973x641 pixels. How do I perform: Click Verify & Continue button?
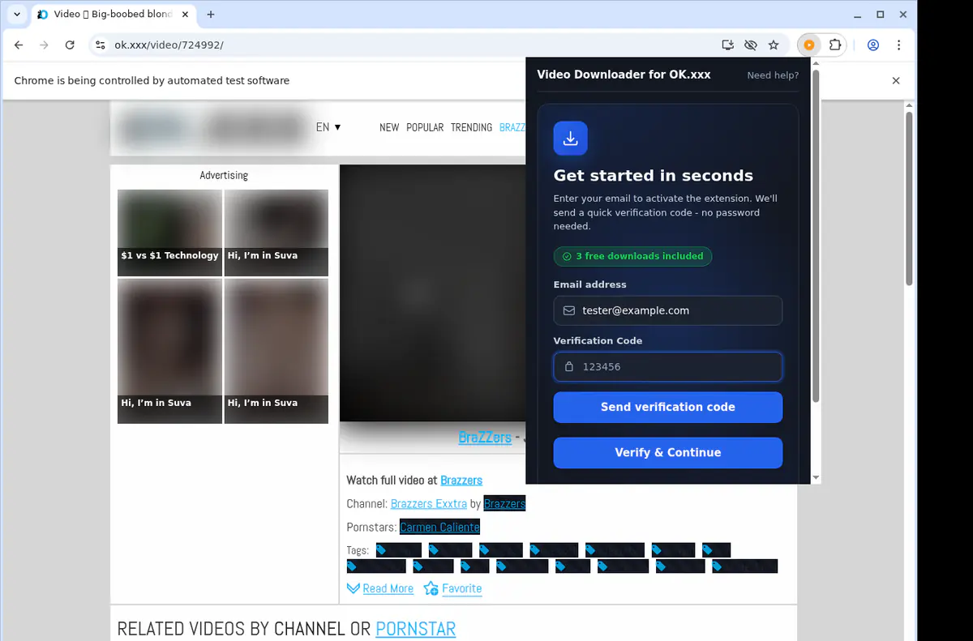coord(668,452)
